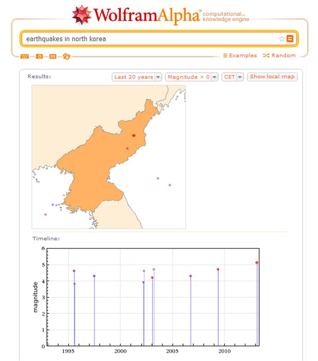The width and height of the screenshot is (318, 361).
Task: Click the 2006 earthquake timeline marker
Action: pos(190,276)
